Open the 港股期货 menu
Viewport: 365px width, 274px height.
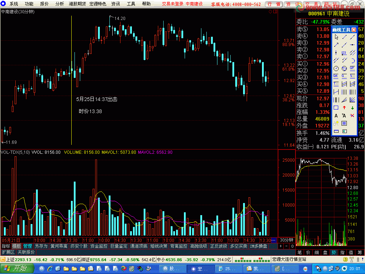click(77, 4)
